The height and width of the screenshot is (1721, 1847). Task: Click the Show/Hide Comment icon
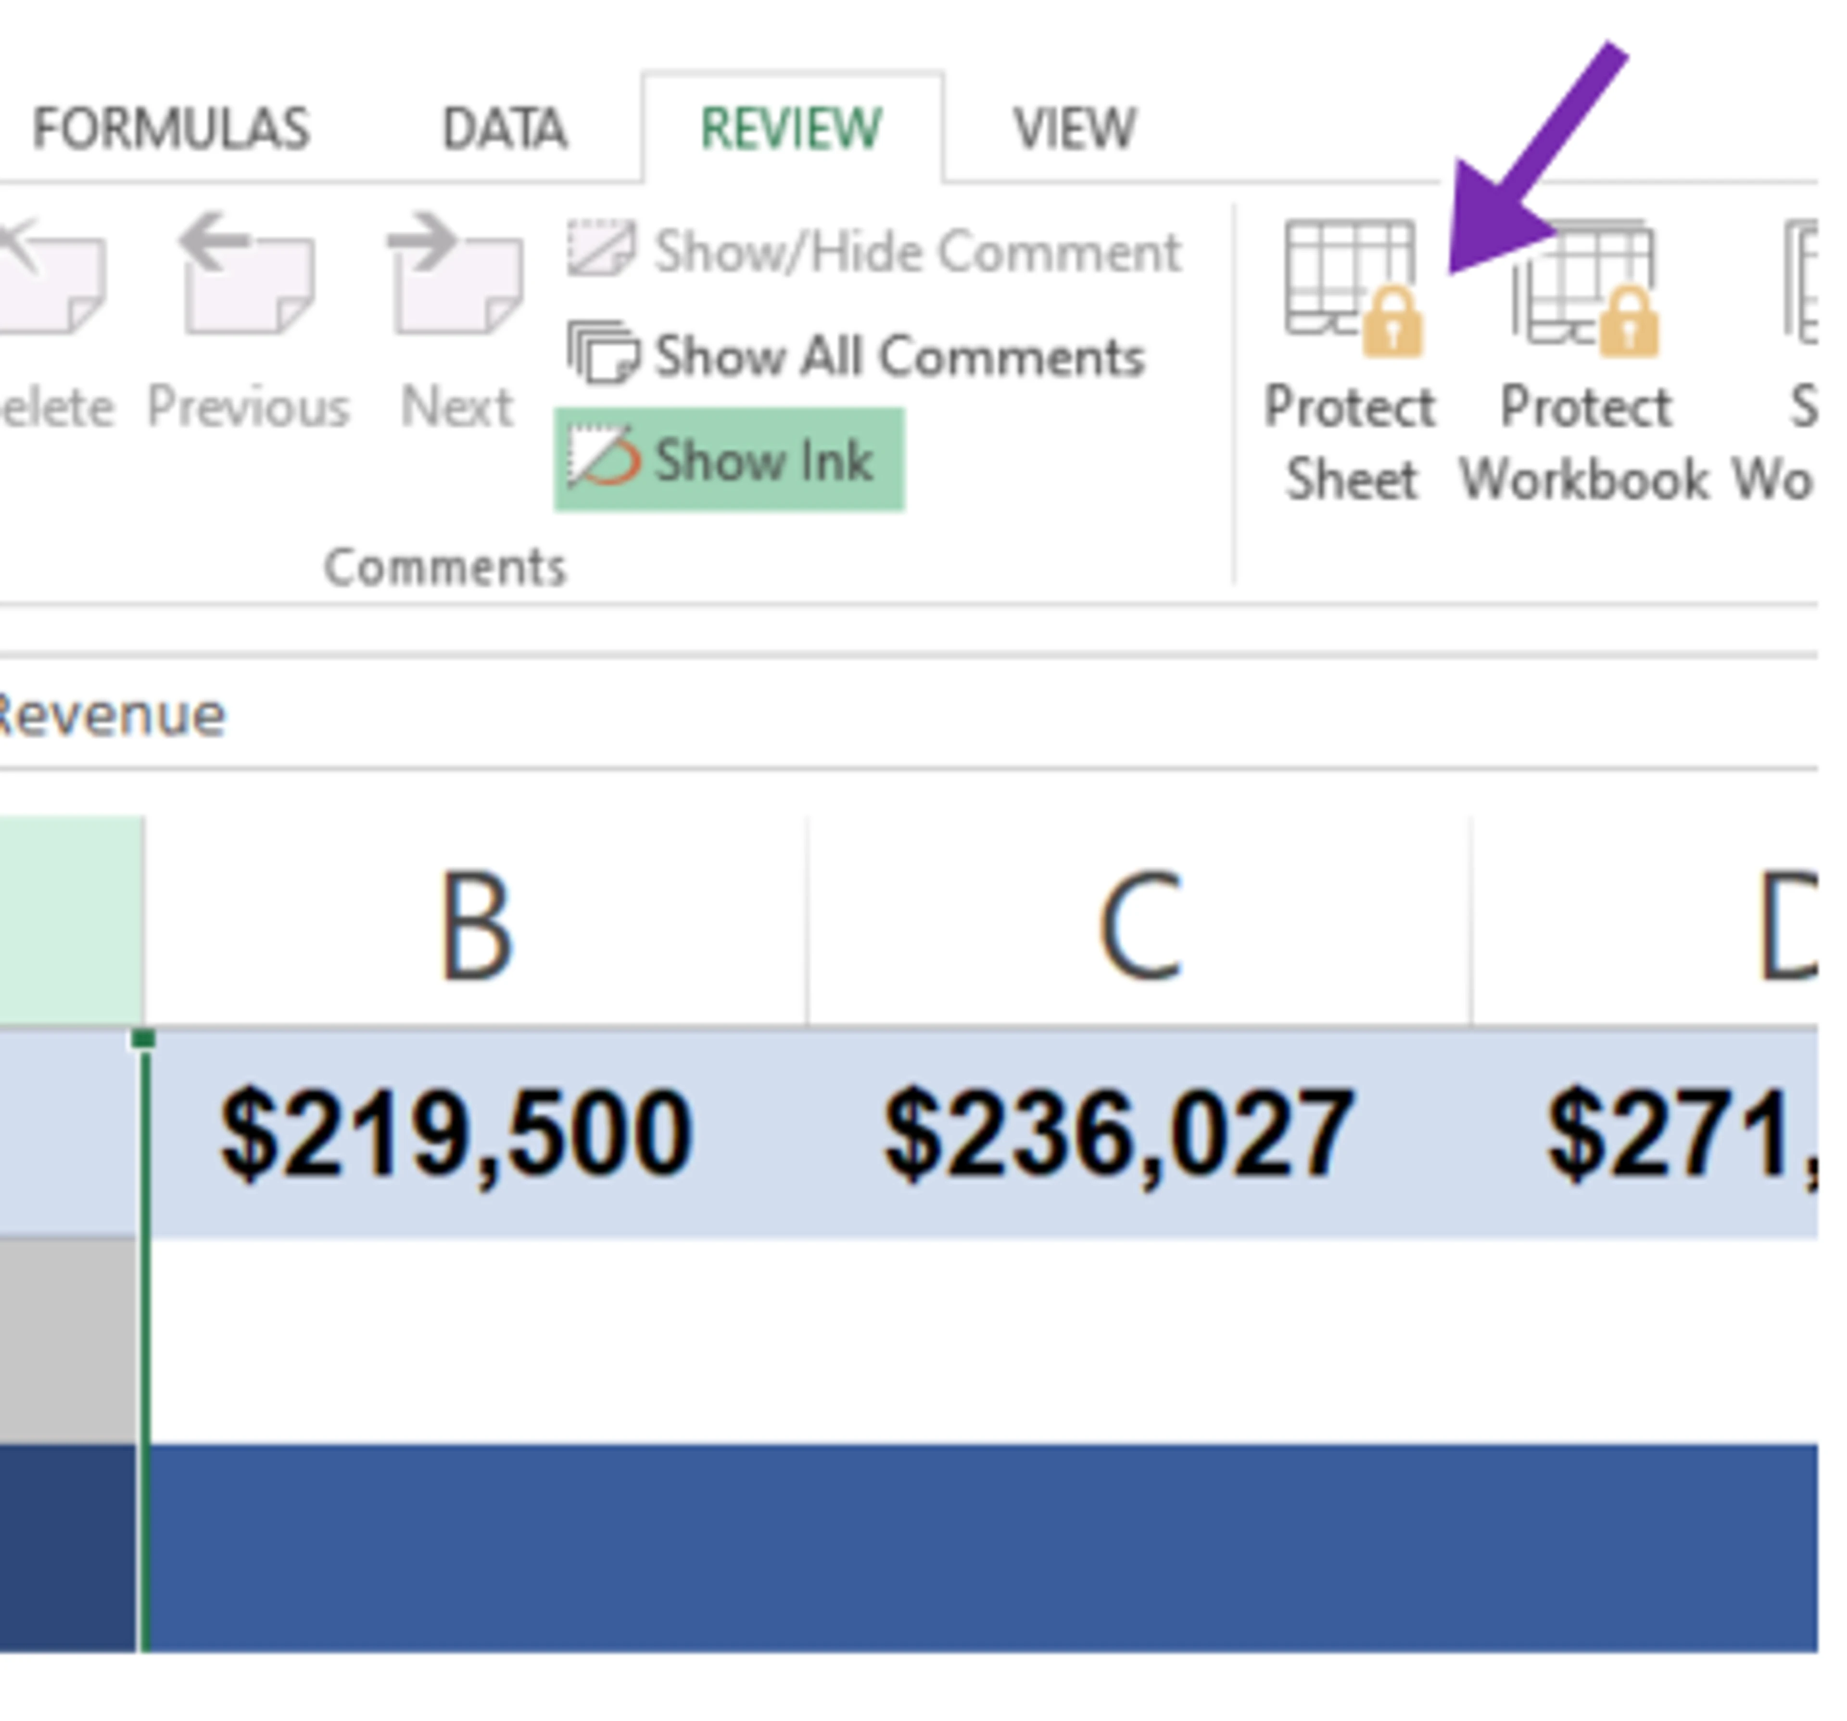[601, 250]
